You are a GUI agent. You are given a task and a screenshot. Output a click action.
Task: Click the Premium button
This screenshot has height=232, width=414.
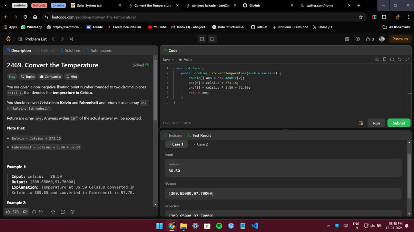[x=400, y=39]
